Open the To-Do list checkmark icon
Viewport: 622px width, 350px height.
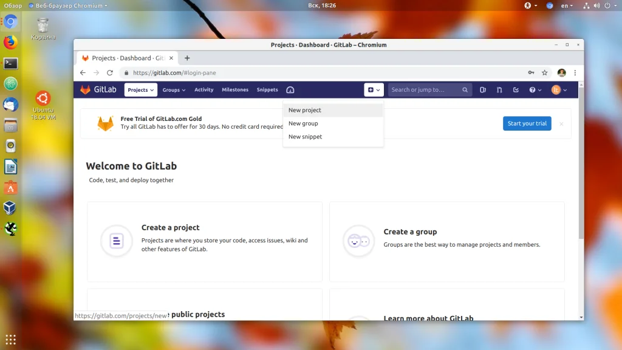(x=516, y=90)
